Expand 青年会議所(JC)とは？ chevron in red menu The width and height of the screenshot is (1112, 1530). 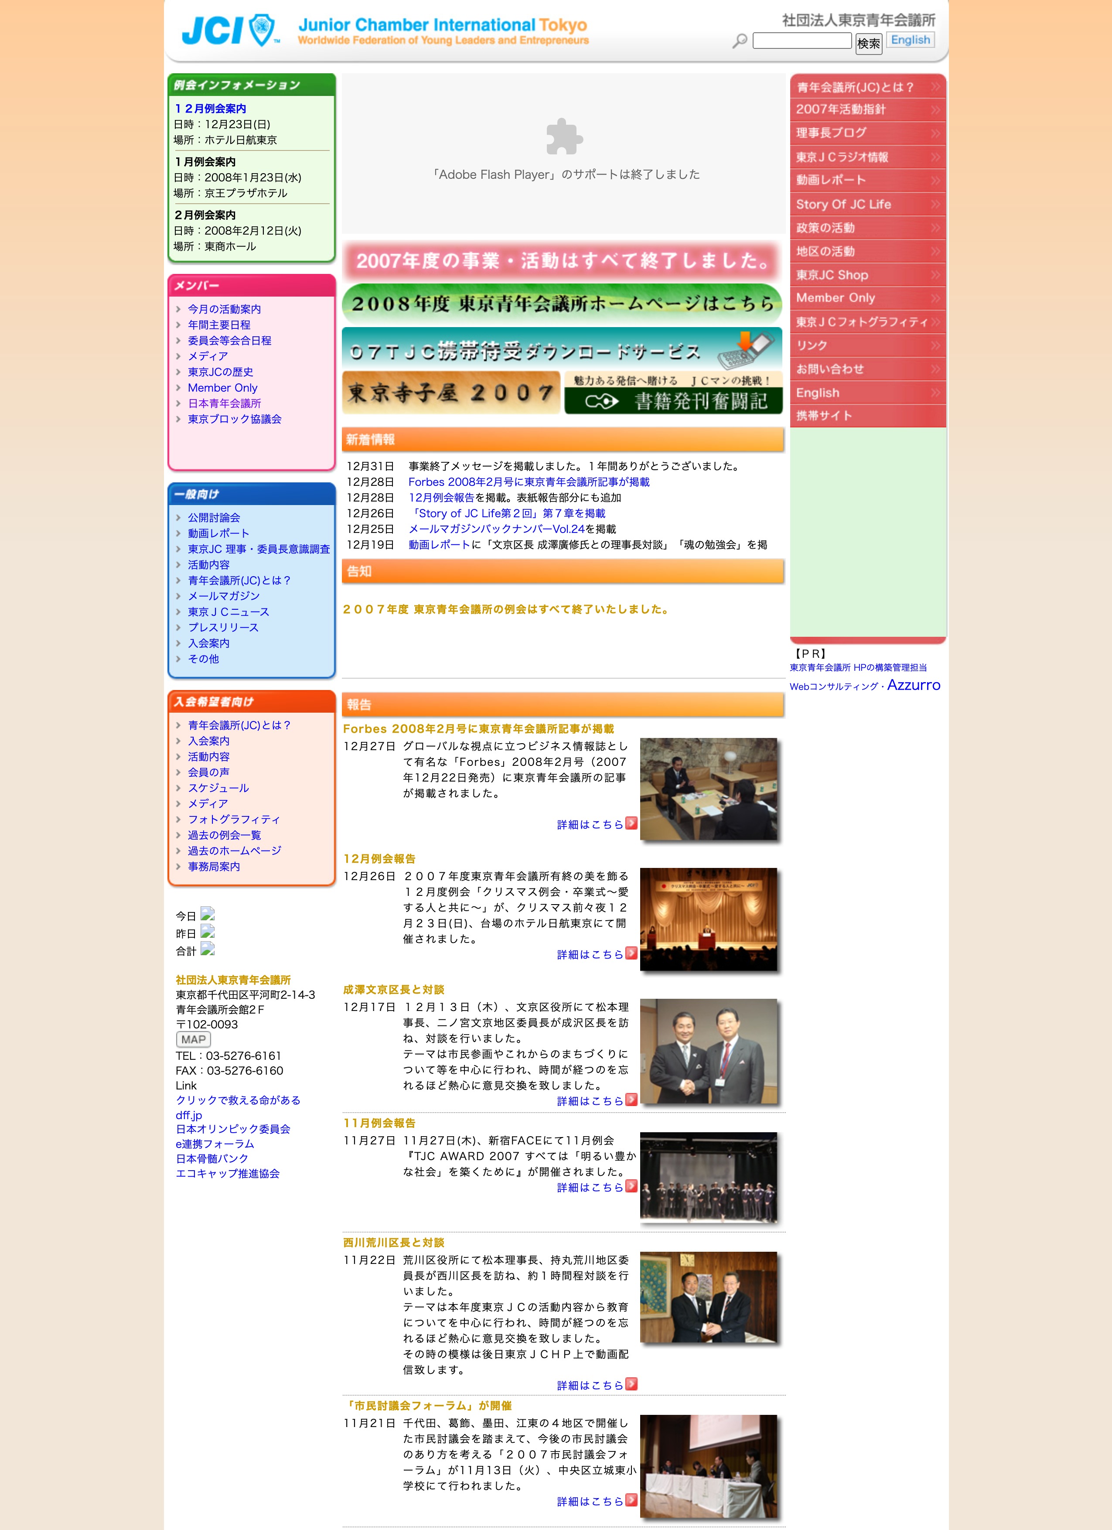point(935,87)
